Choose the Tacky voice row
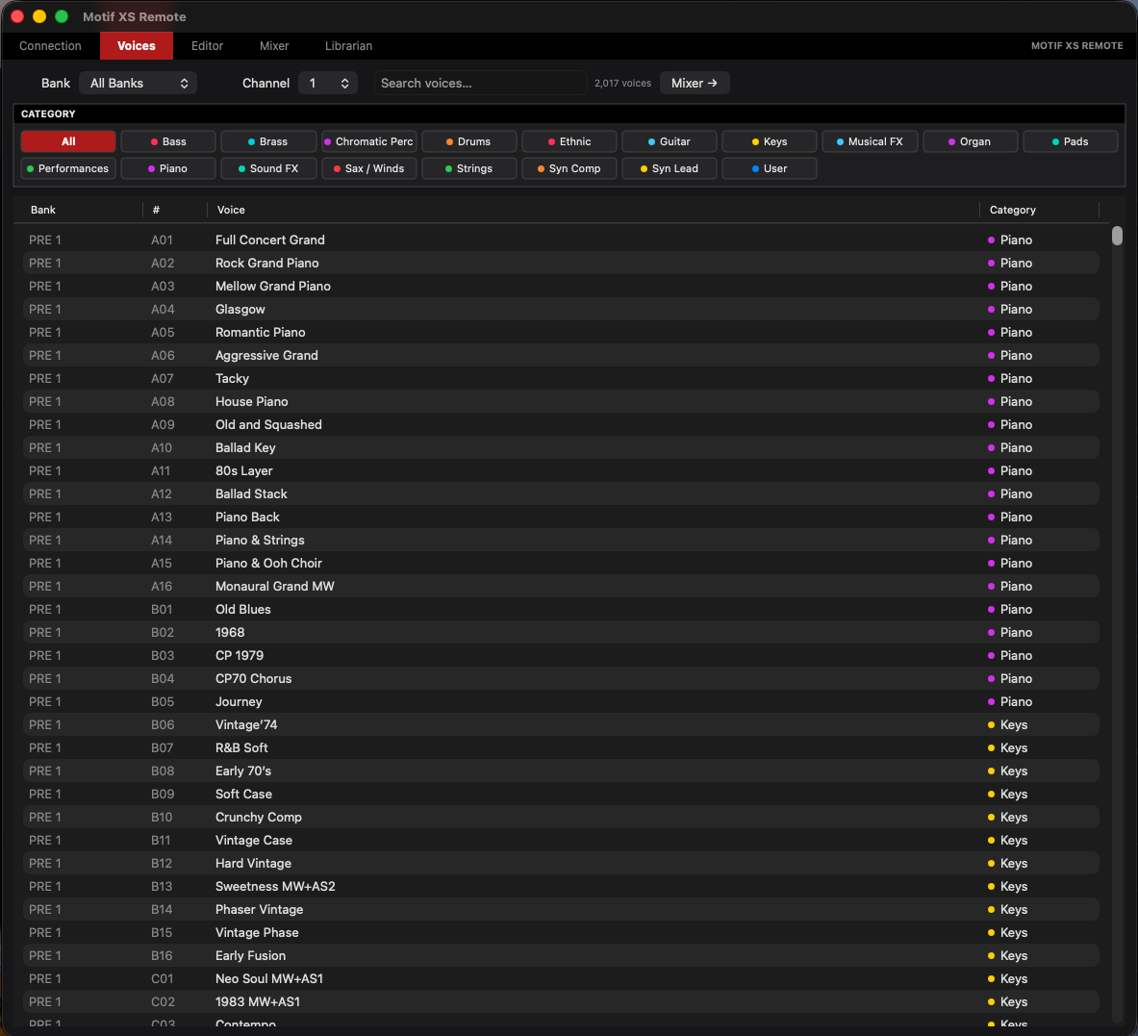Screen dimensions: 1138x1036 (x=560, y=379)
